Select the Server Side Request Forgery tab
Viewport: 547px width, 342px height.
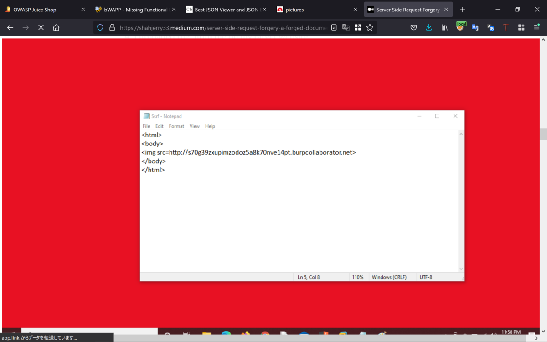(408, 10)
